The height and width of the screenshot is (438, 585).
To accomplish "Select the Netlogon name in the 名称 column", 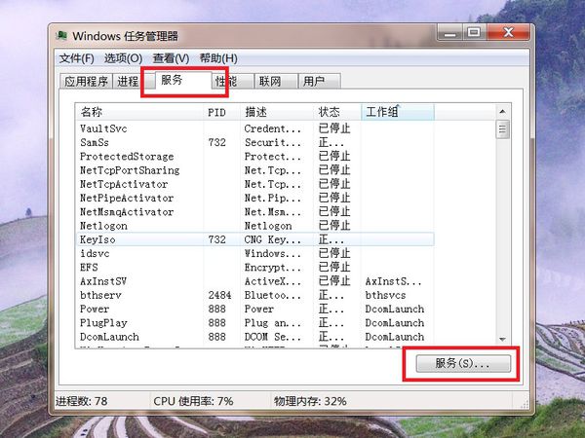I will pyautogui.click(x=103, y=226).
